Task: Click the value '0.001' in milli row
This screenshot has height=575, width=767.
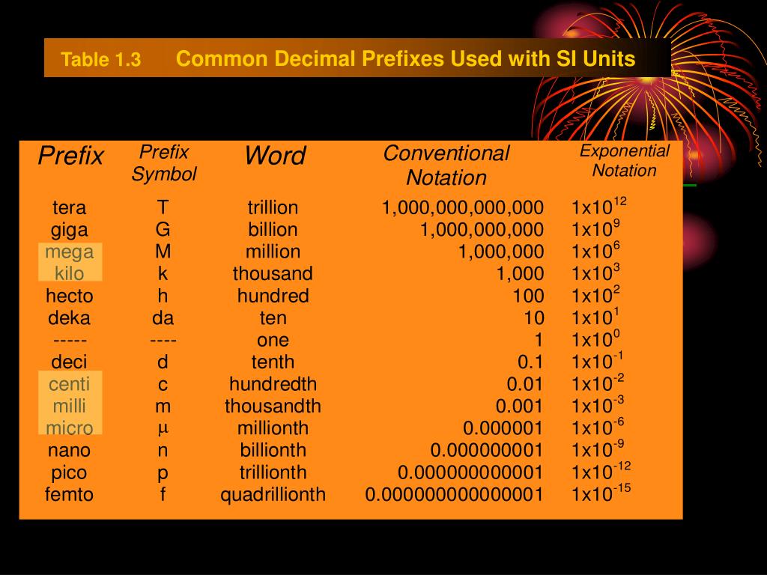Action: (518, 407)
